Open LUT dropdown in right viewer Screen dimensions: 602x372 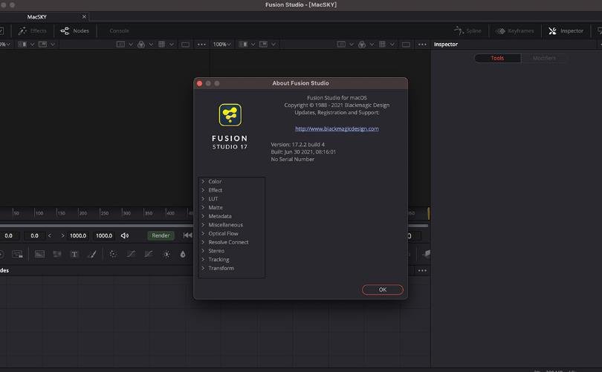click(392, 45)
